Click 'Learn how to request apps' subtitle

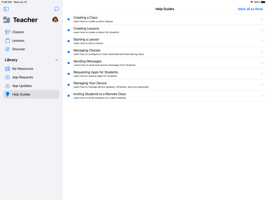coord(95,76)
